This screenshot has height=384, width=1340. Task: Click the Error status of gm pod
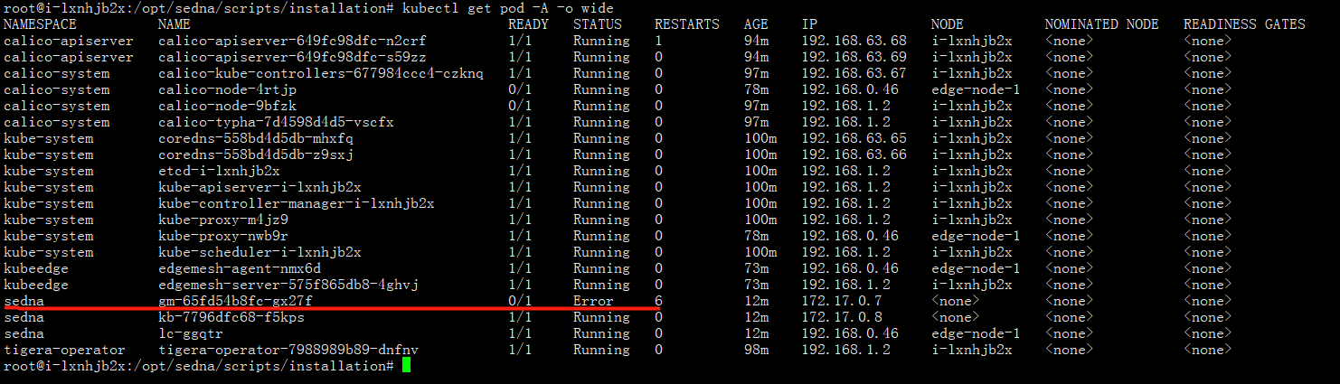tap(593, 301)
